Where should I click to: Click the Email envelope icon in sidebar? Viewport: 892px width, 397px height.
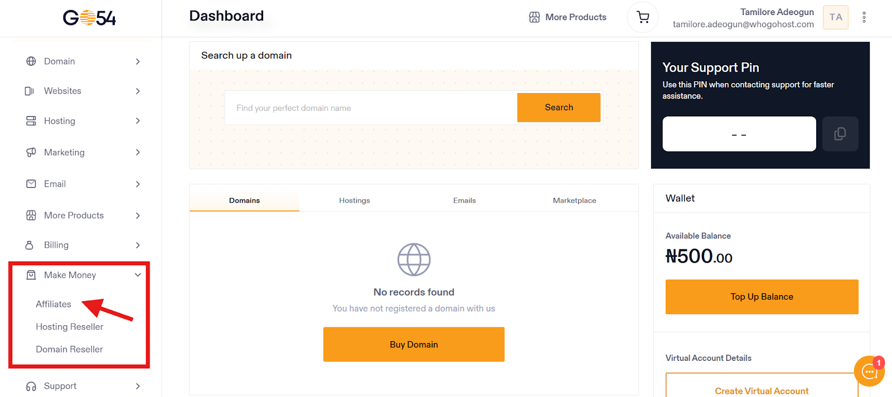[31, 184]
